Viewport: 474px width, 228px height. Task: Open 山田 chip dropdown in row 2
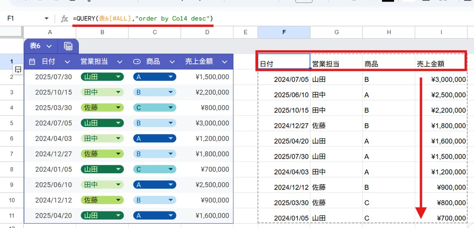(118, 77)
